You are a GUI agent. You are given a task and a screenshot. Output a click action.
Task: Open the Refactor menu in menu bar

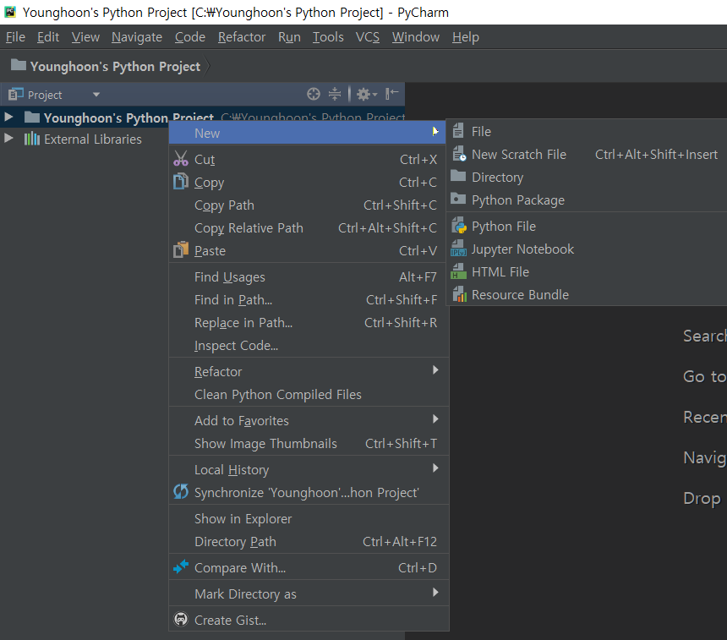[x=242, y=37]
